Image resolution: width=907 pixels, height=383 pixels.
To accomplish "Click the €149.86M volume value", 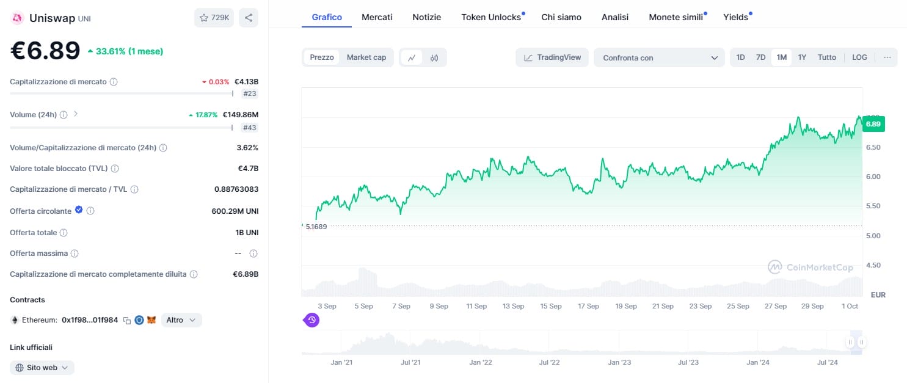I will [x=240, y=114].
